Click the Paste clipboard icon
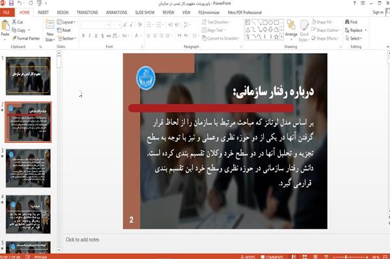Viewport: 390px width, 259px height. coord(5,25)
